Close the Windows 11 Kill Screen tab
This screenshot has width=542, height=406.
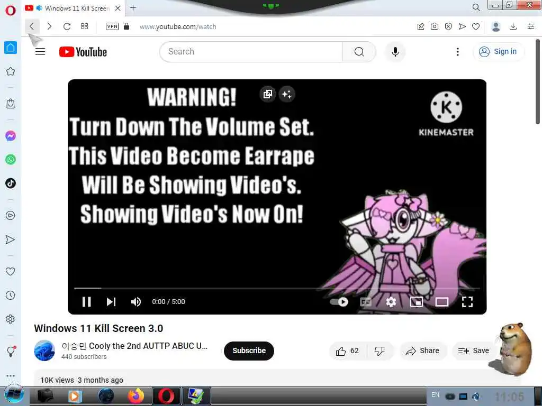coord(118,8)
